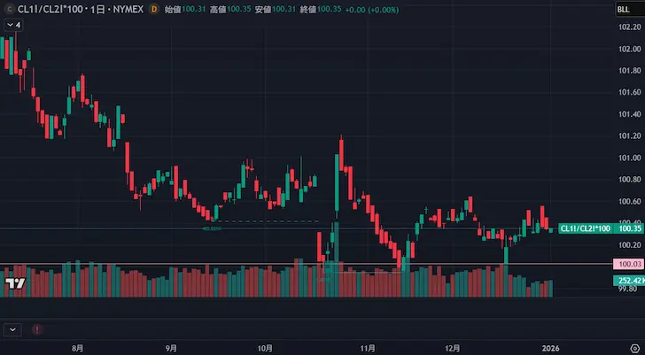Click the green 100.35 last price label
Image resolution: width=645 pixels, height=355 pixels.
(x=629, y=228)
